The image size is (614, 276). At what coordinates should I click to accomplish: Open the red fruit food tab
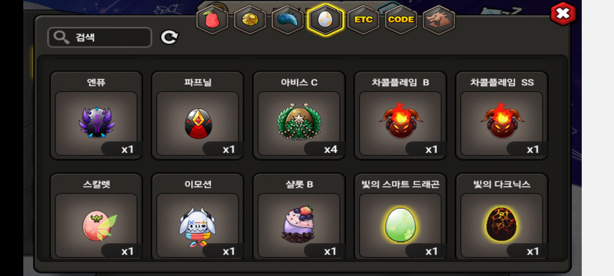pos(212,20)
